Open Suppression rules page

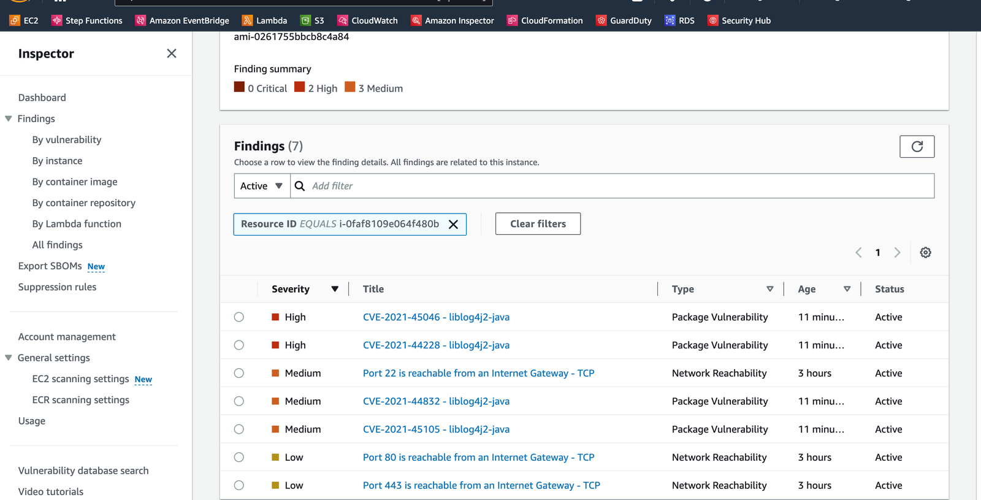click(x=58, y=287)
